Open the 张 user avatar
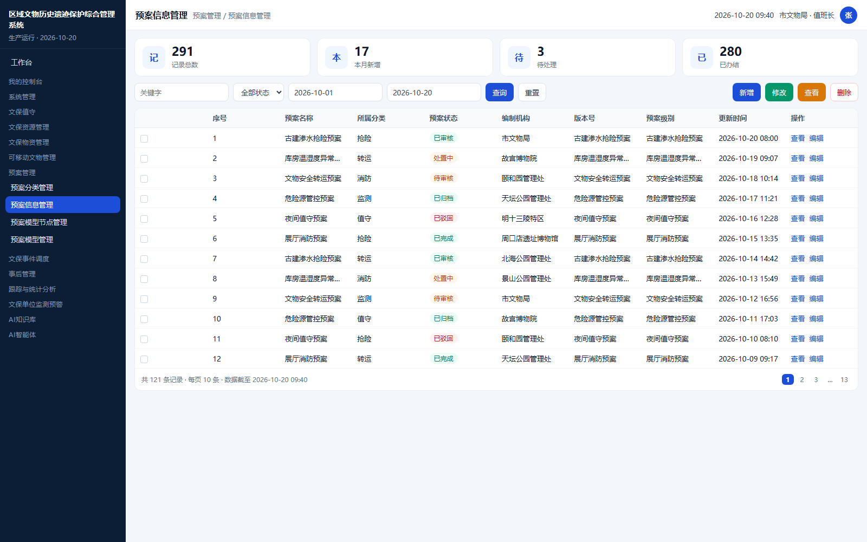The height and width of the screenshot is (542, 867). (849, 15)
